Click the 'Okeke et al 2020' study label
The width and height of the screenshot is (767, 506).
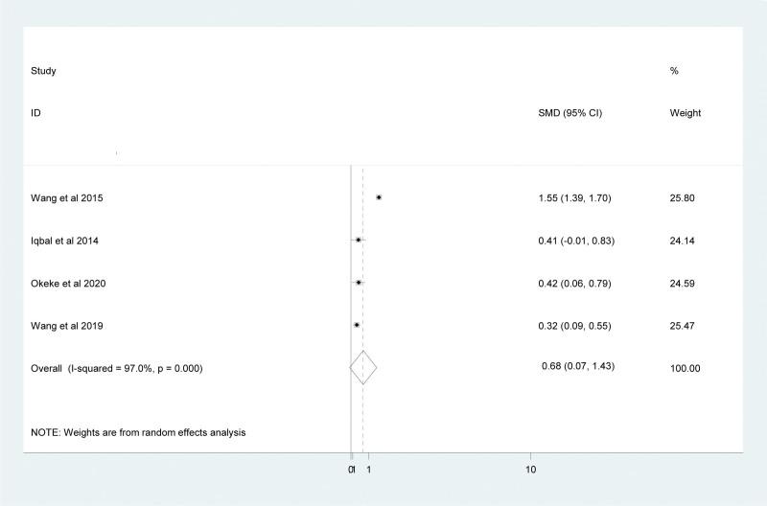66,283
